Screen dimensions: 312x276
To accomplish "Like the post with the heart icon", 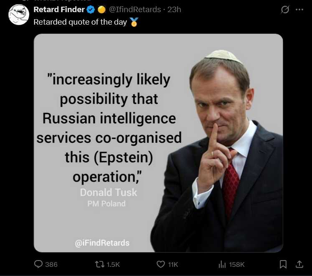I will (161, 264).
